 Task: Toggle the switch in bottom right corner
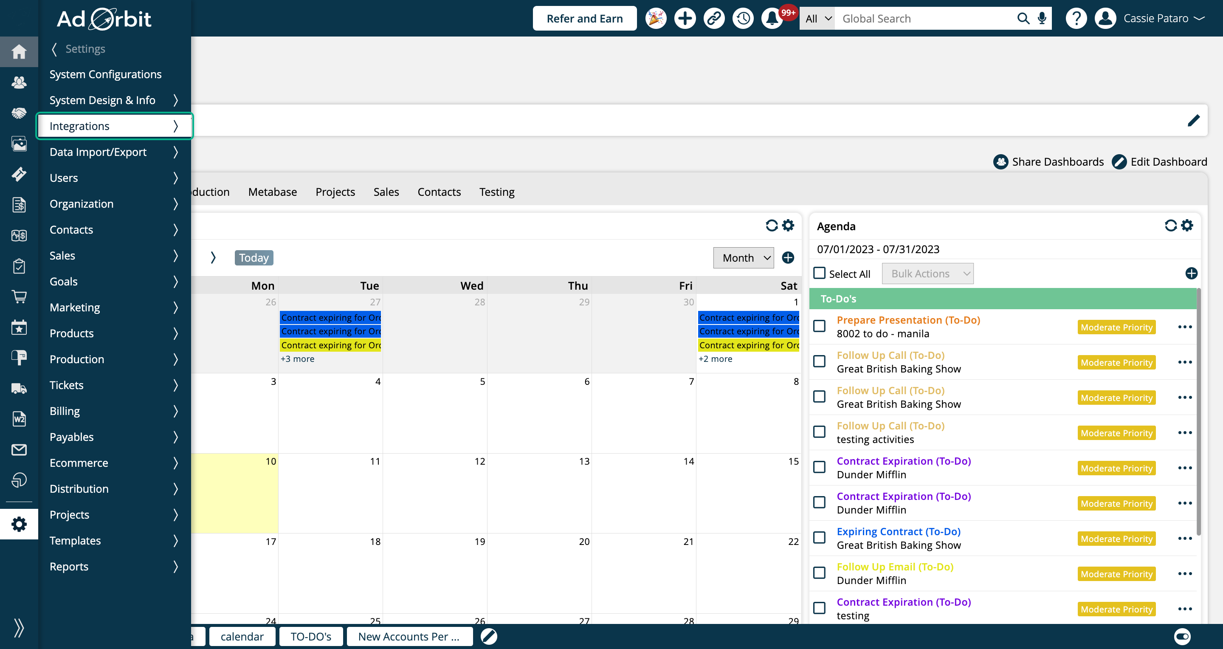click(x=1182, y=636)
